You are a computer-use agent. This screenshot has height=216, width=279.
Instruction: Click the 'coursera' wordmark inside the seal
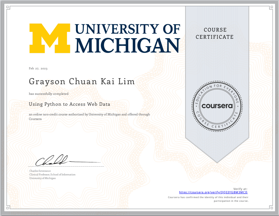click(x=217, y=106)
